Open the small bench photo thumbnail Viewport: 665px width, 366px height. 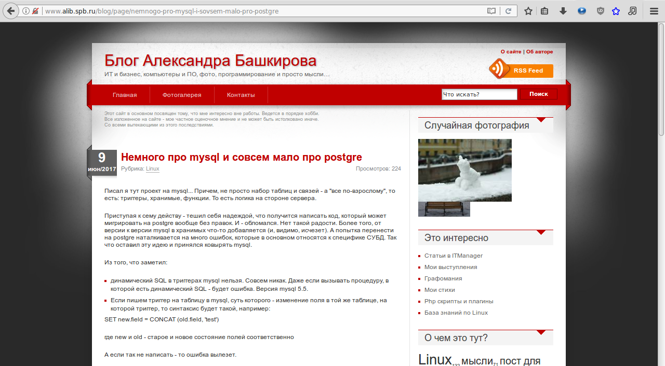444,209
